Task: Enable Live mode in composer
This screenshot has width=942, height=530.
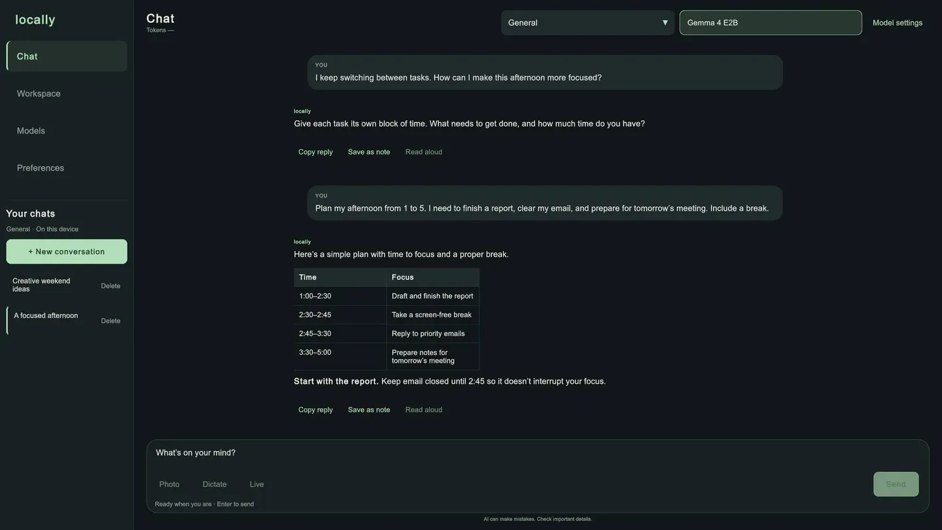Action: coord(257,484)
